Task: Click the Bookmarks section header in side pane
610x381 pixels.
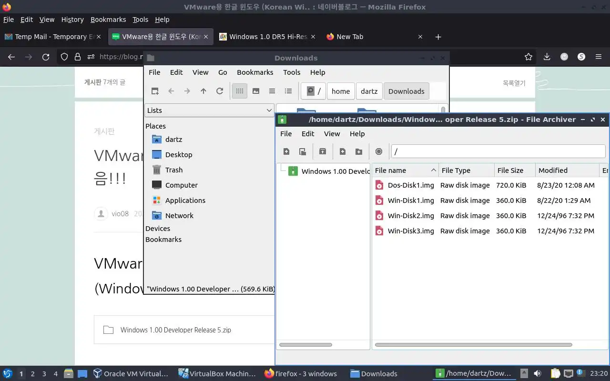Action: pos(163,240)
